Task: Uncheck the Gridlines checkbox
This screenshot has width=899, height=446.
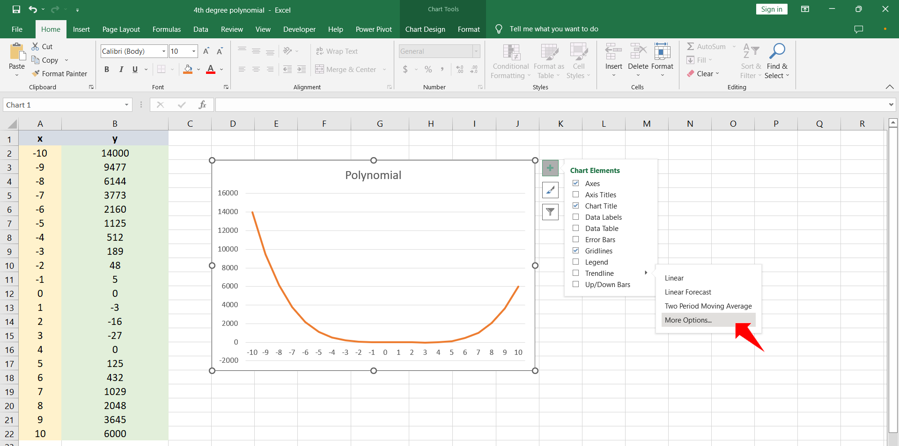Action: 576,251
